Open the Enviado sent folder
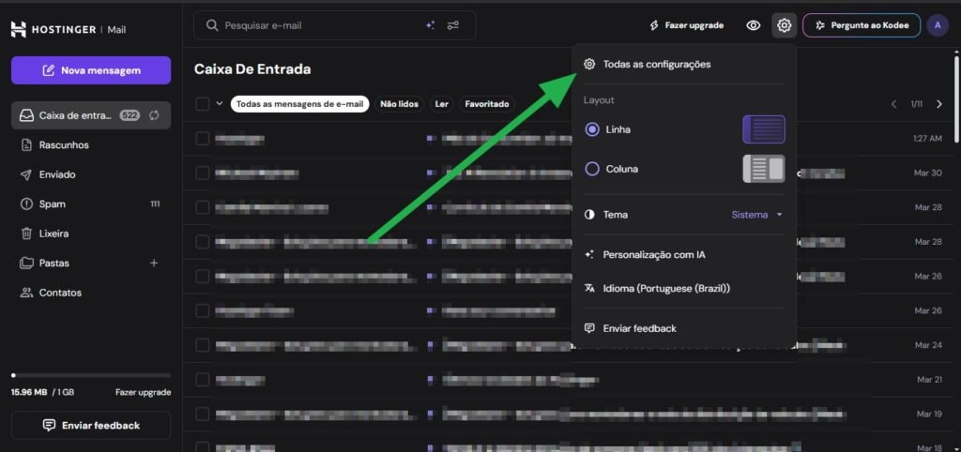This screenshot has width=961, height=452. pyautogui.click(x=91, y=174)
